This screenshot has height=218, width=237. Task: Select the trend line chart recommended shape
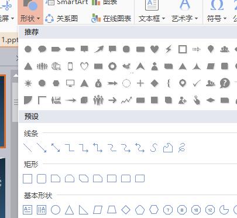pos(126,100)
